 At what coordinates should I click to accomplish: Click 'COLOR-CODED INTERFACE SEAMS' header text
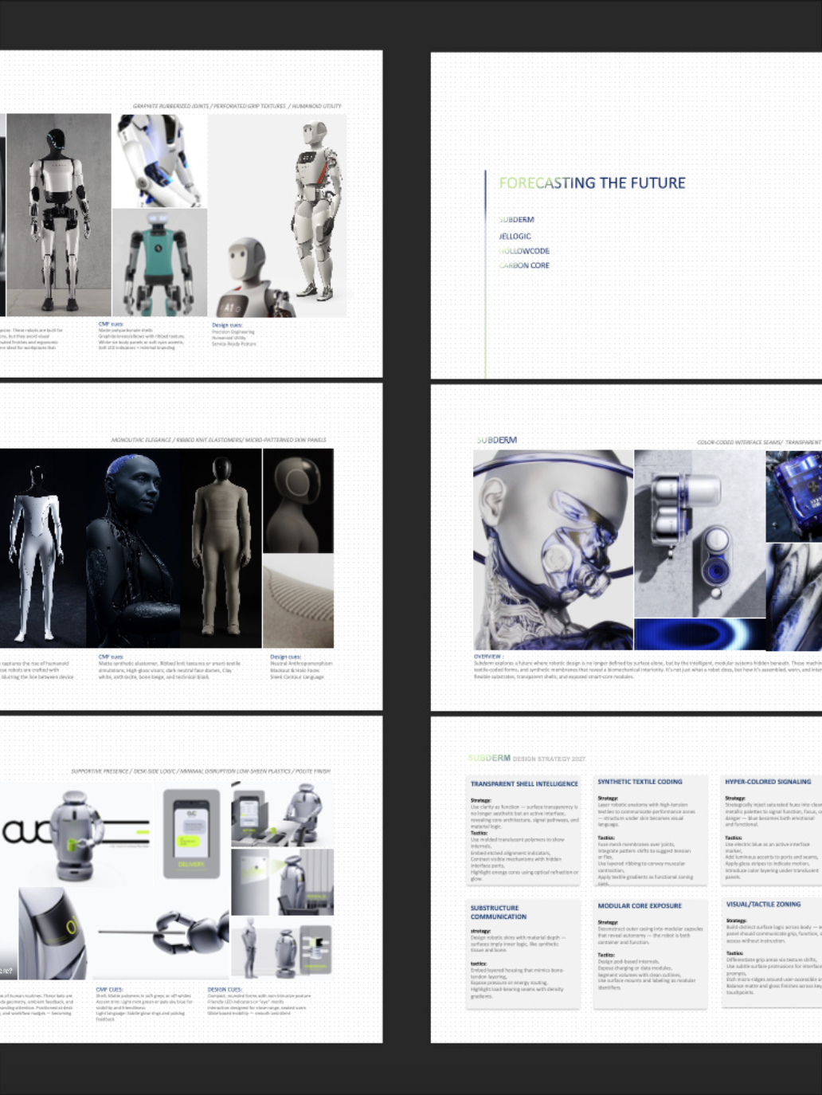[x=759, y=442]
